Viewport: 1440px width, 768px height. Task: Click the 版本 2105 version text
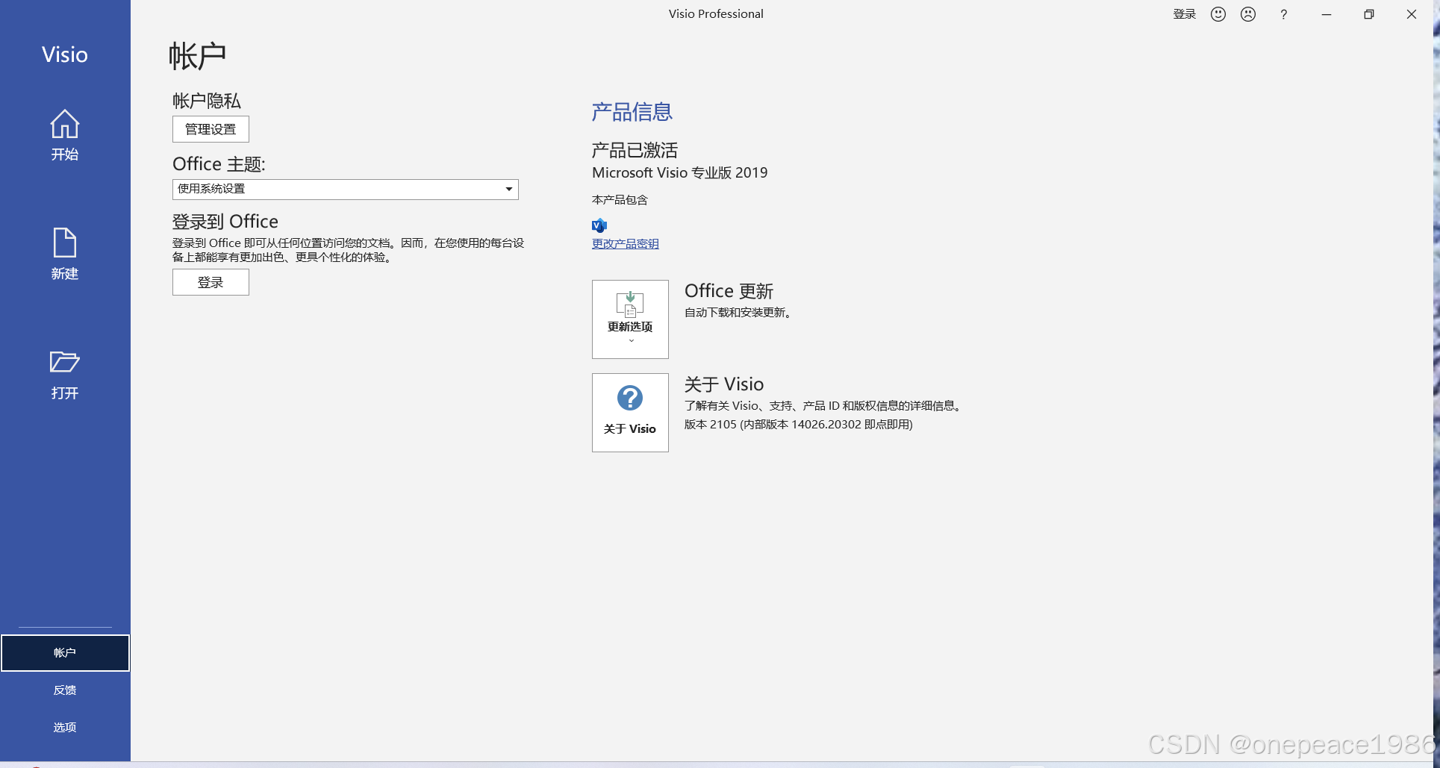[799, 425]
